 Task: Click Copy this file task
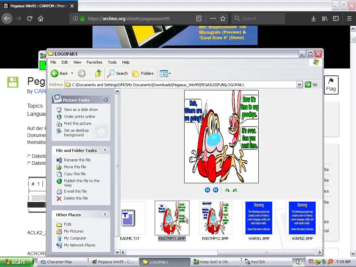(x=75, y=174)
